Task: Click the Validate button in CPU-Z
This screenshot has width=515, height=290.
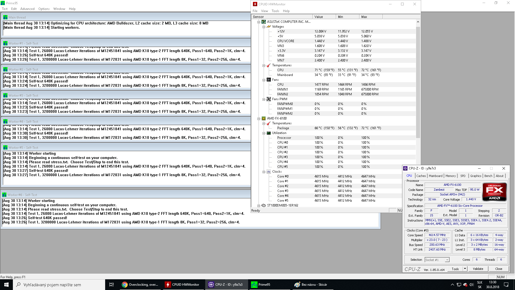Action: (x=478, y=269)
